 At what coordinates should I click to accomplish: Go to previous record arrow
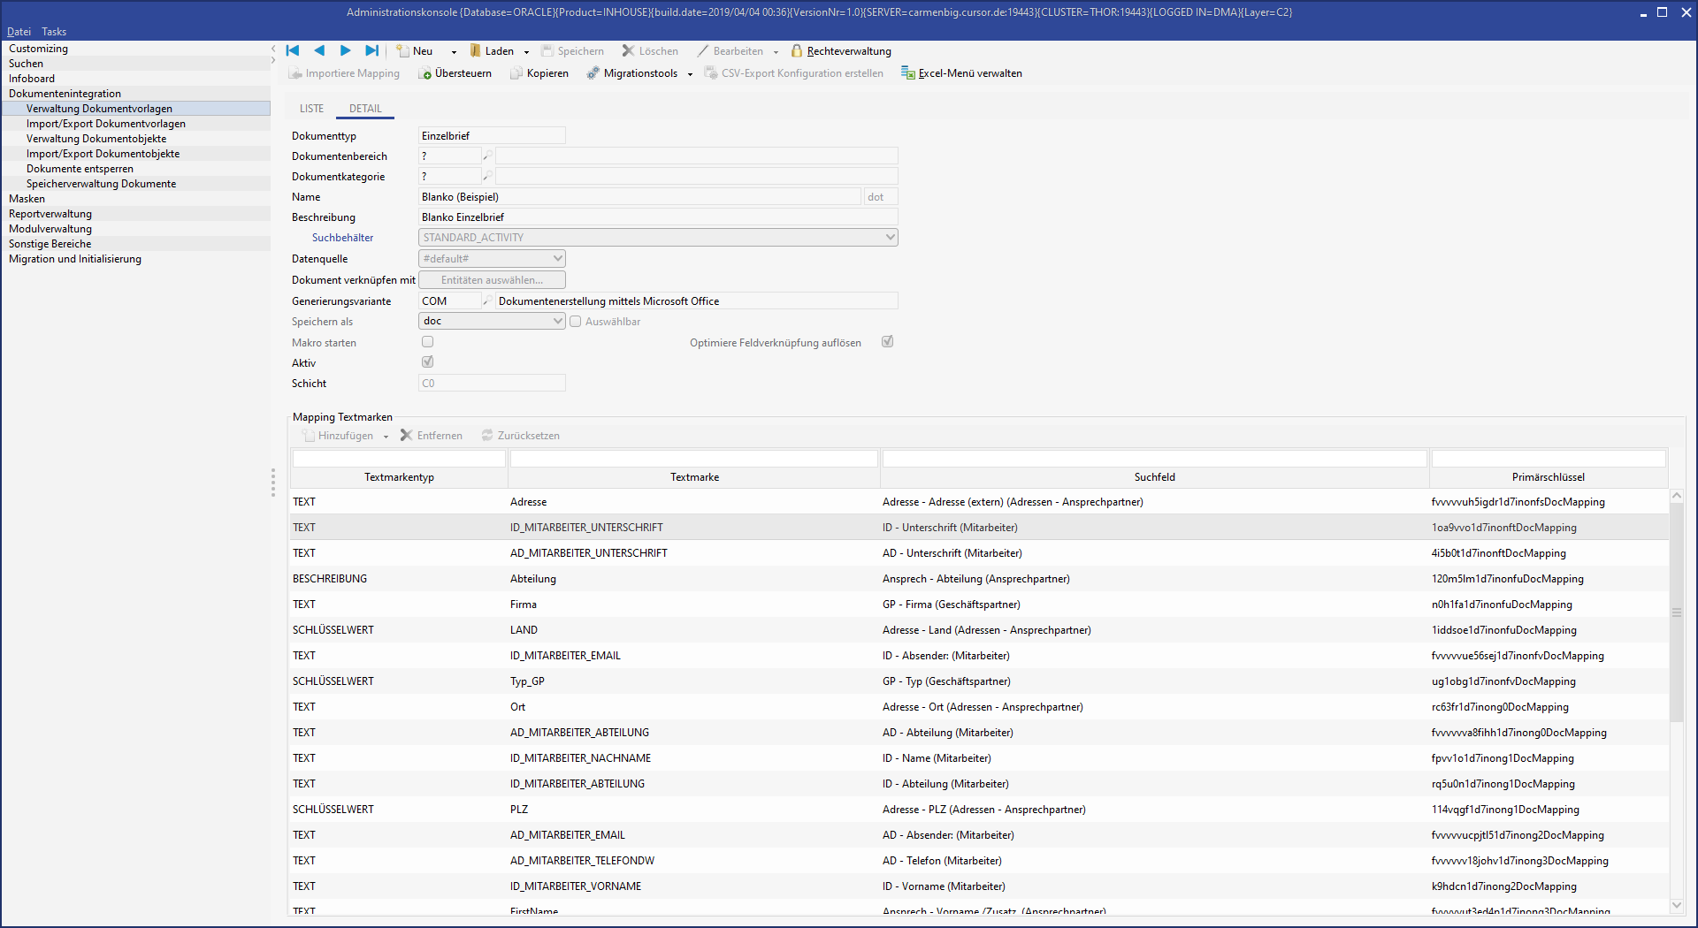point(319,51)
